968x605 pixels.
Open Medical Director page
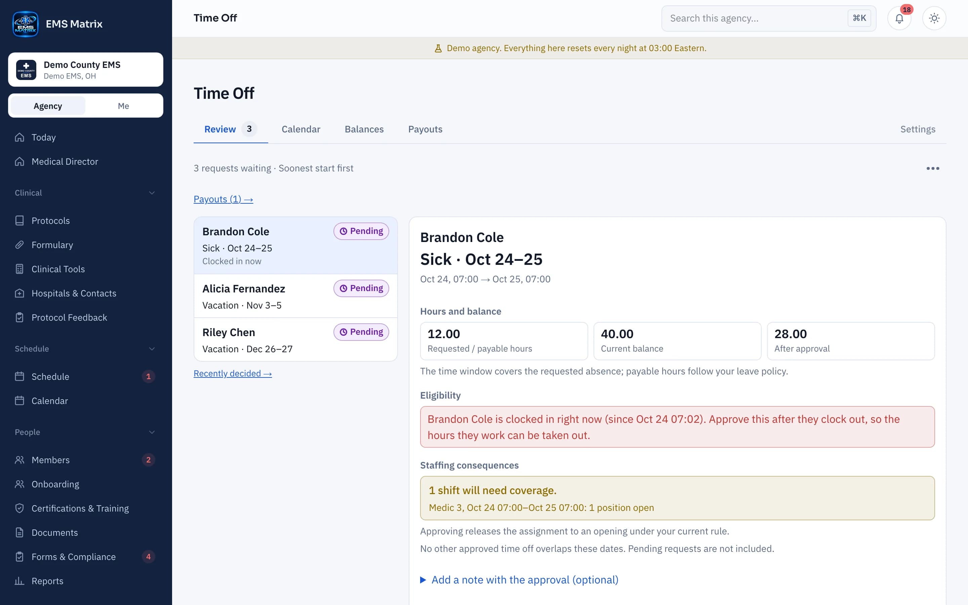tap(86, 162)
